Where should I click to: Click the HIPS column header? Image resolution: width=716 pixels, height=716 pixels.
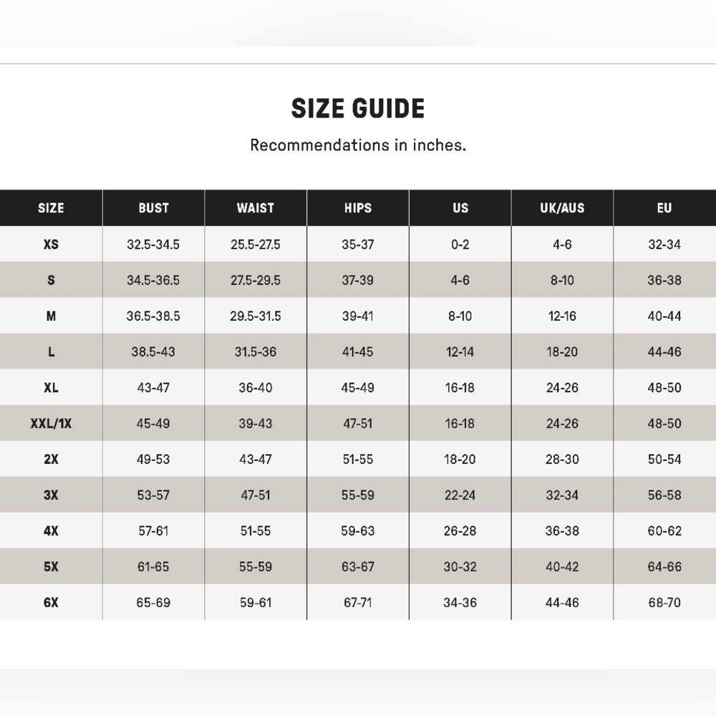pyautogui.click(x=357, y=208)
